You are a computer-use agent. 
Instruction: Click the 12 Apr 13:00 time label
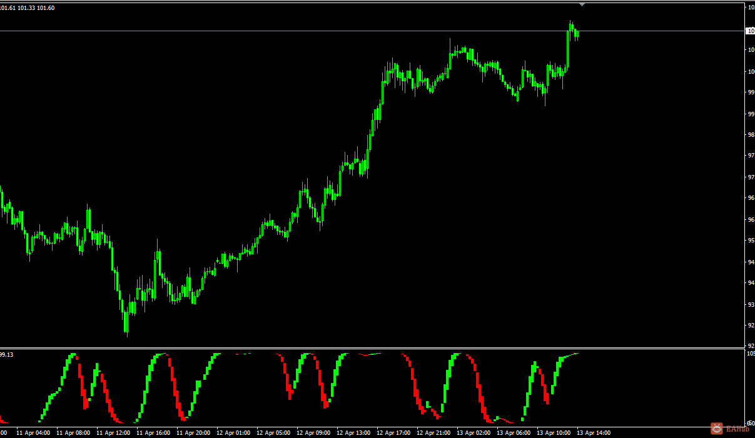[353, 432]
